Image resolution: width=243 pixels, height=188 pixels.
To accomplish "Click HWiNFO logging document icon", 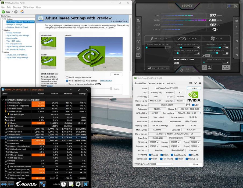I will tap(71, 184).
